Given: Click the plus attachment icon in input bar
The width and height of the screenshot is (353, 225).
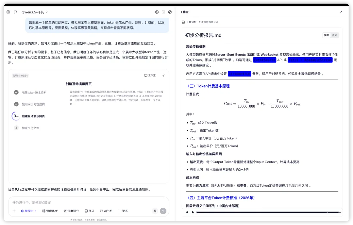Looking at the screenshot, I should click(14, 211).
